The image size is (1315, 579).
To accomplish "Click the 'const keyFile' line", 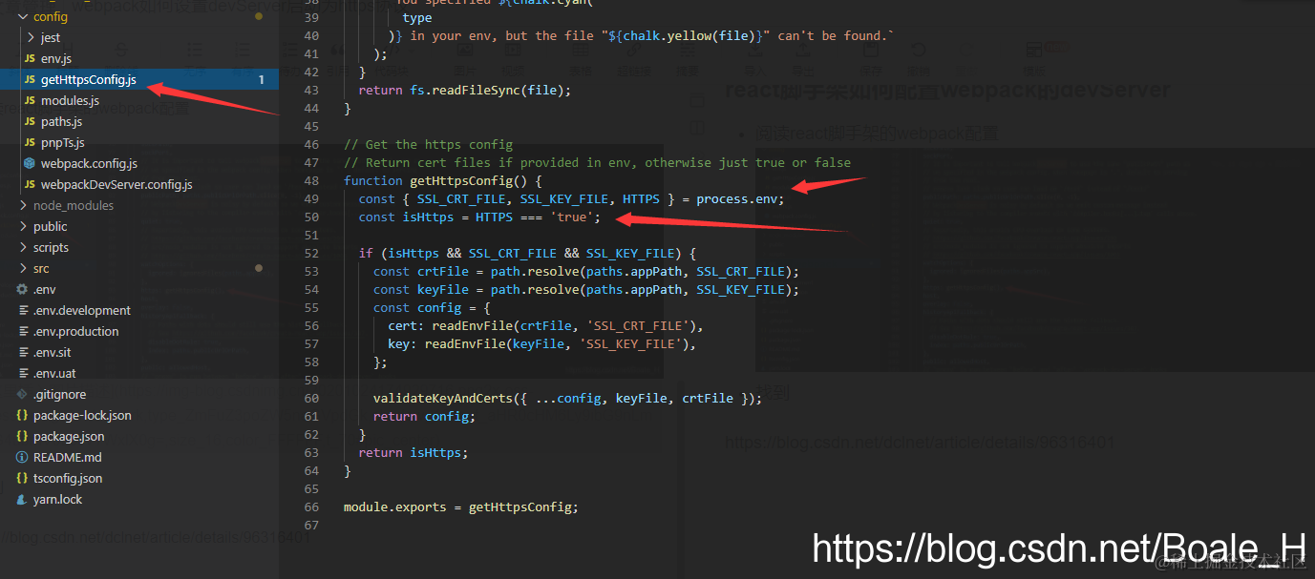I will tap(586, 290).
